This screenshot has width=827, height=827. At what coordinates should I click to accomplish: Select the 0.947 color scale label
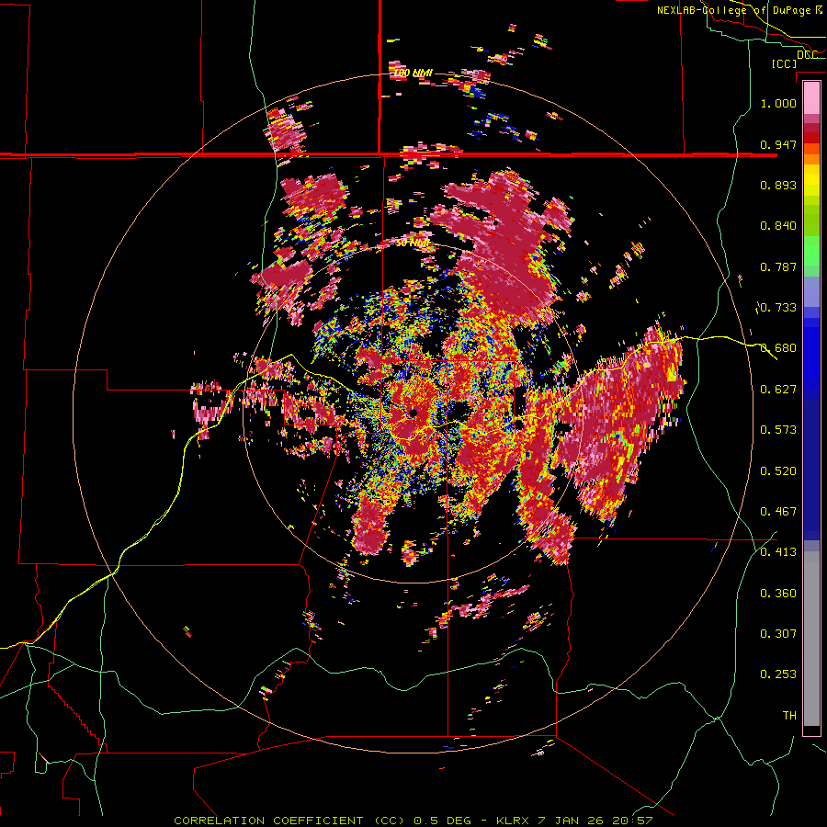(x=778, y=144)
